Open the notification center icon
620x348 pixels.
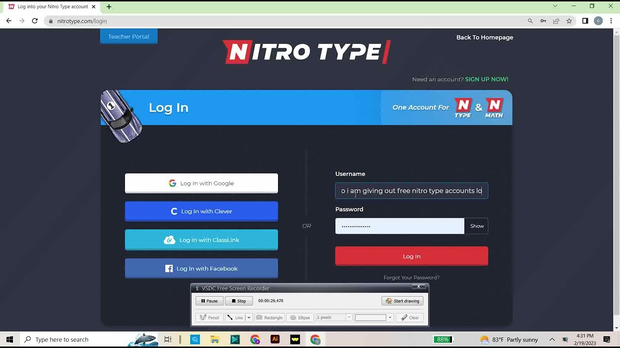pyautogui.click(x=607, y=339)
